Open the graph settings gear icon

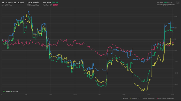tap(178, 3)
